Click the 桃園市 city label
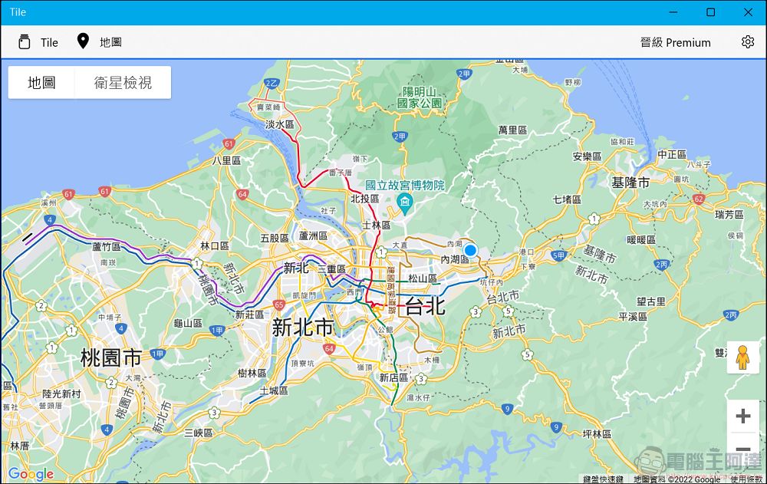The height and width of the screenshot is (484, 767). click(111, 358)
